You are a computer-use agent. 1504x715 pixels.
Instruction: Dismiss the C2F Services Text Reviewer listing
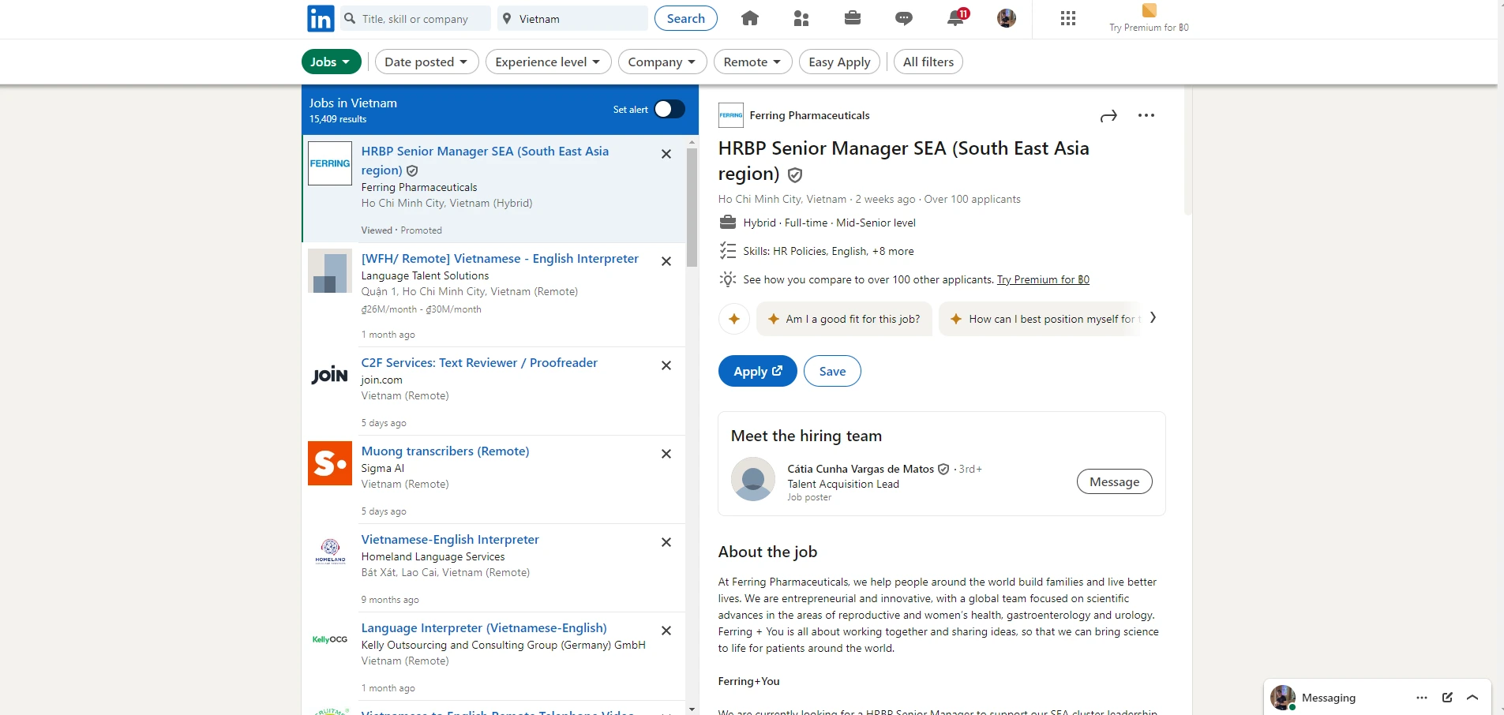[666, 365]
